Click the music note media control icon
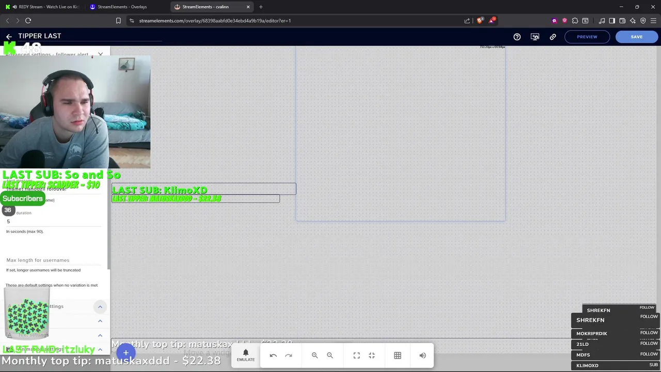Viewport: 661px width, 372px height. click(602, 21)
